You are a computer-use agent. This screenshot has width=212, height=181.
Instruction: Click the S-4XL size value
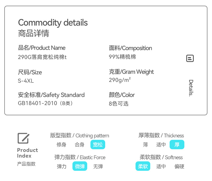26,81
